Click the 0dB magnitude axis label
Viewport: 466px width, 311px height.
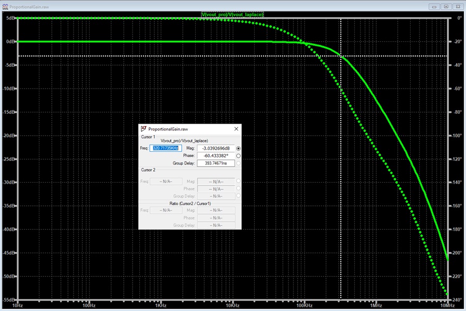(10, 41)
